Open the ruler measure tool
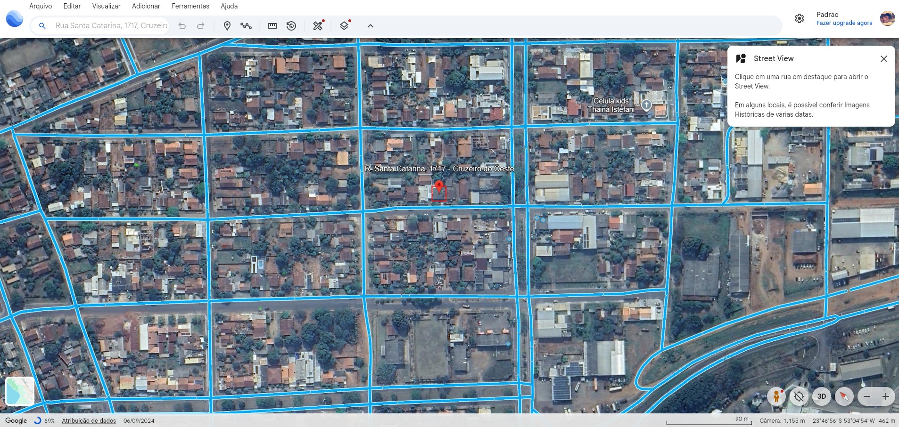The width and height of the screenshot is (899, 427). 272,26
